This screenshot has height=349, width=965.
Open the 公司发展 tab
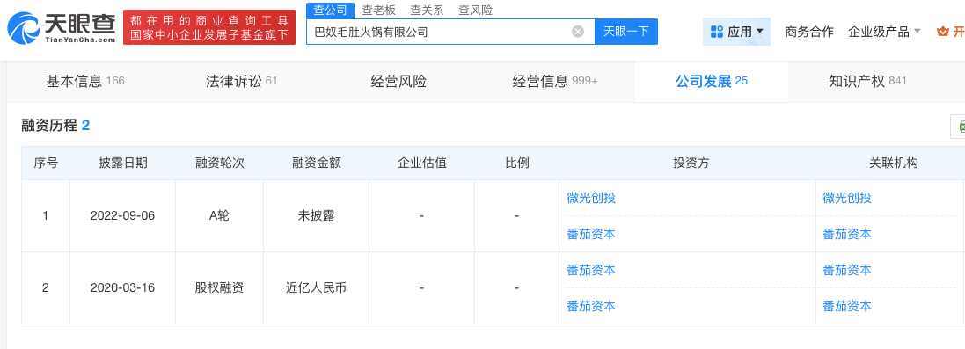coord(711,81)
